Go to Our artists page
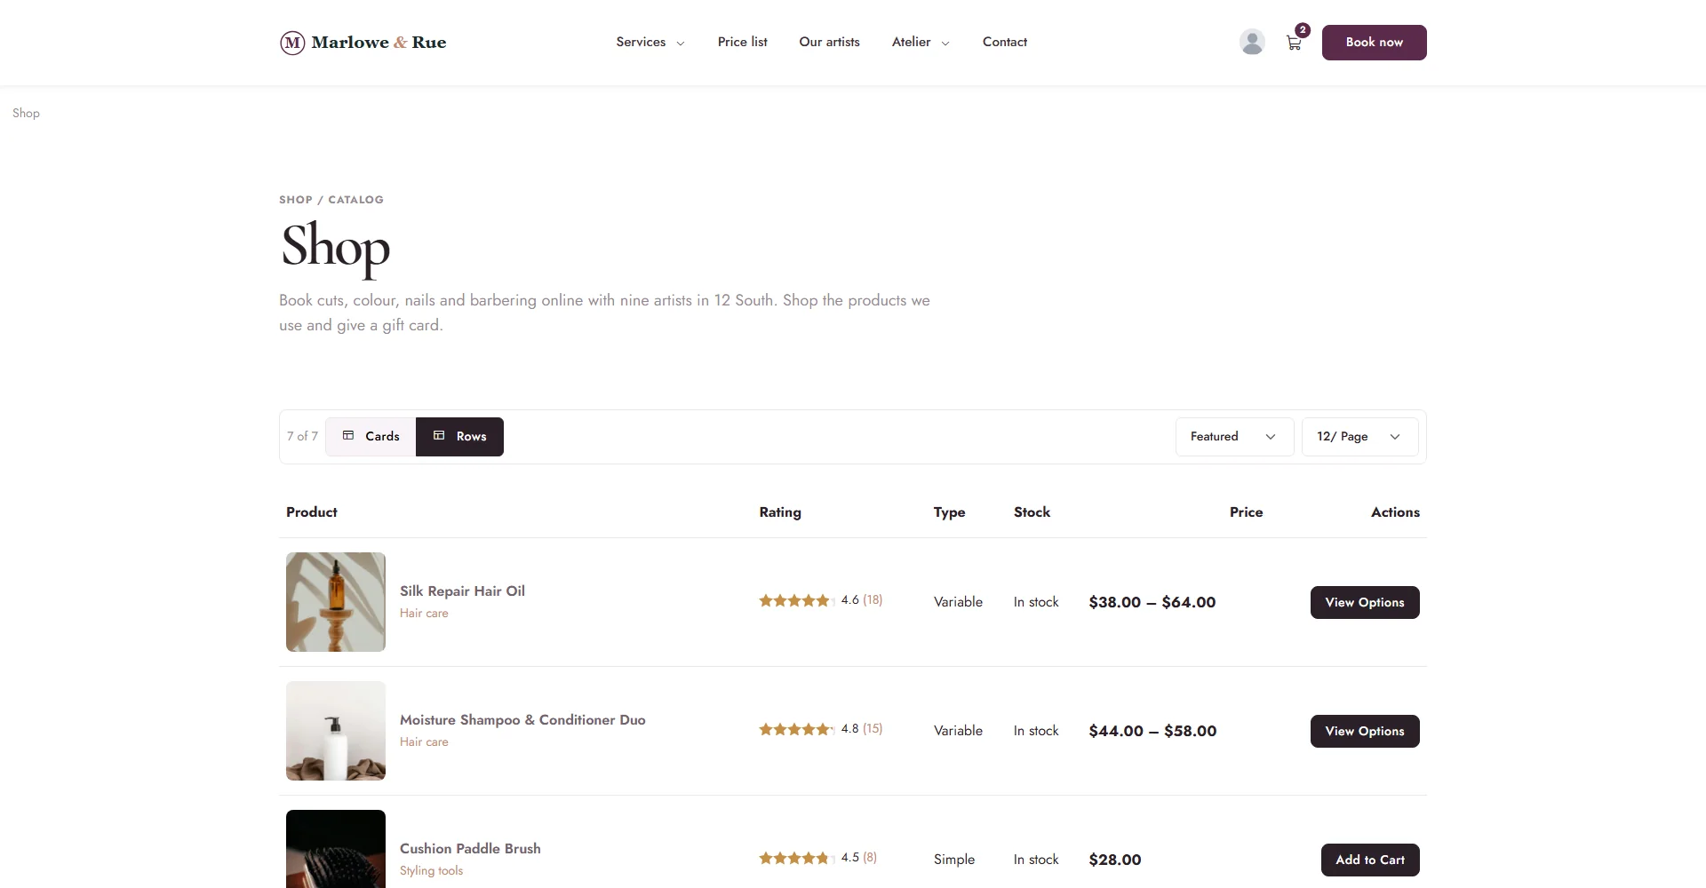 pyautogui.click(x=830, y=42)
